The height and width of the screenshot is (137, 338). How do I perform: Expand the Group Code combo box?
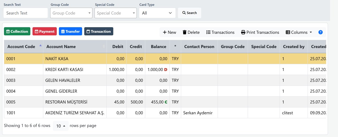[x=71, y=13]
